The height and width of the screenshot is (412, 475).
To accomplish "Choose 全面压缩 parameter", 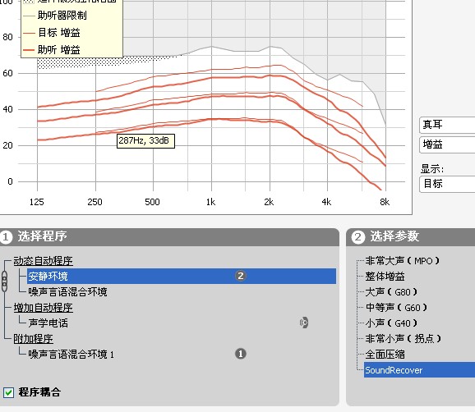I will pyautogui.click(x=385, y=355).
